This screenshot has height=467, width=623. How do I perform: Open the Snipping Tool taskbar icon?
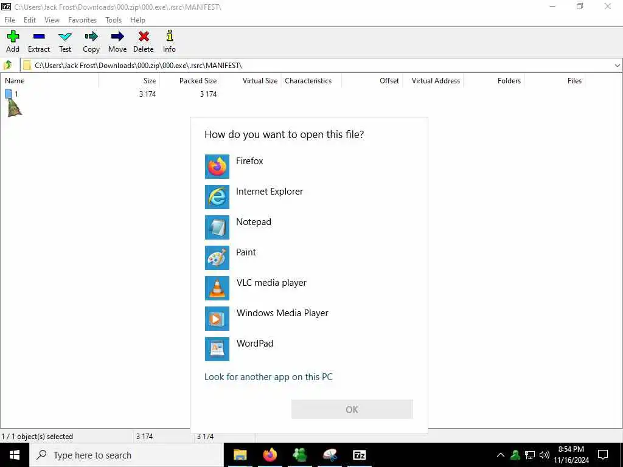click(330, 455)
